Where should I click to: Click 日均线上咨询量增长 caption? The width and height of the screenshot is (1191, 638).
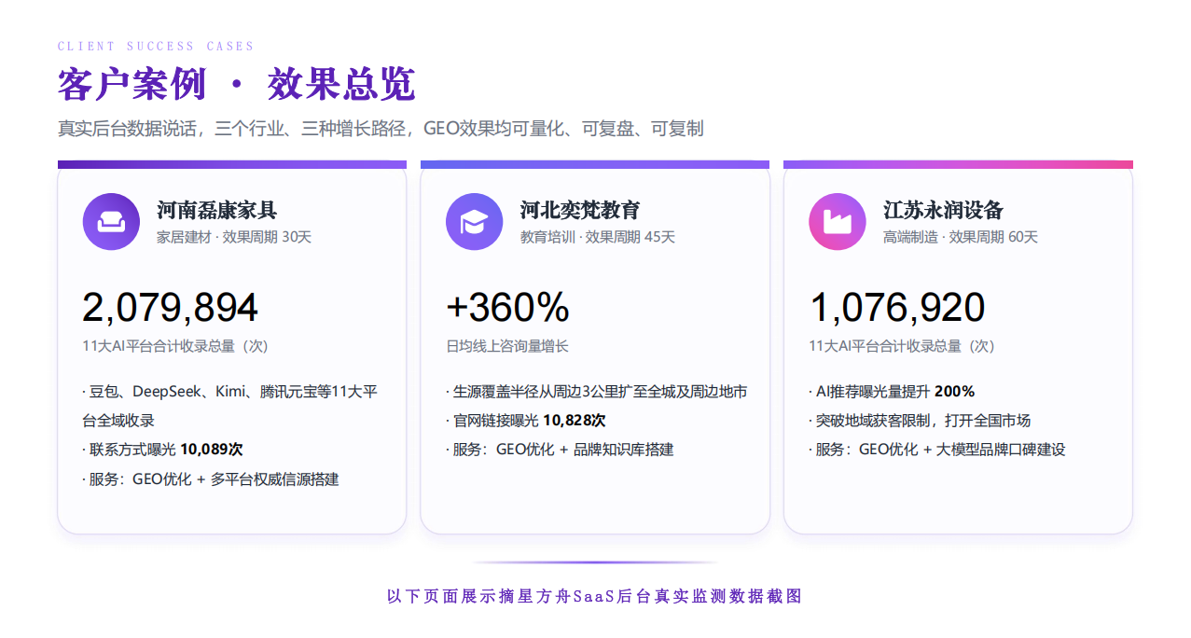(507, 346)
